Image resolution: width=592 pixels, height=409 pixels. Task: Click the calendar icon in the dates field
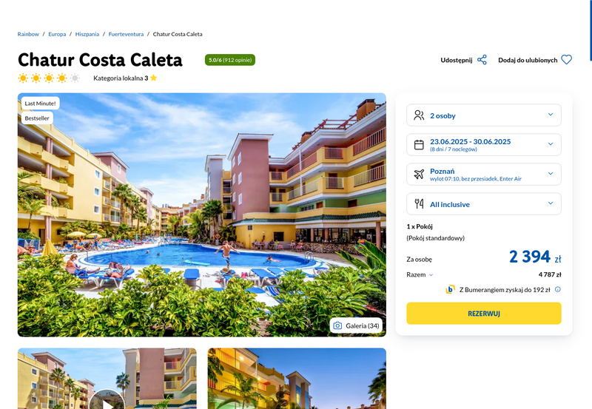click(419, 144)
